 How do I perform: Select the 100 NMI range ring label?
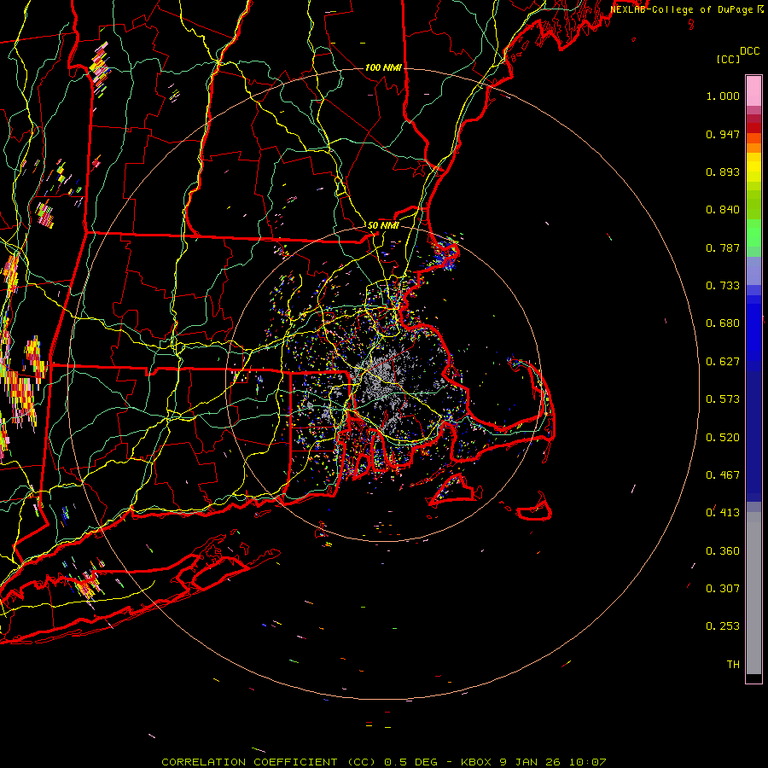(383, 67)
